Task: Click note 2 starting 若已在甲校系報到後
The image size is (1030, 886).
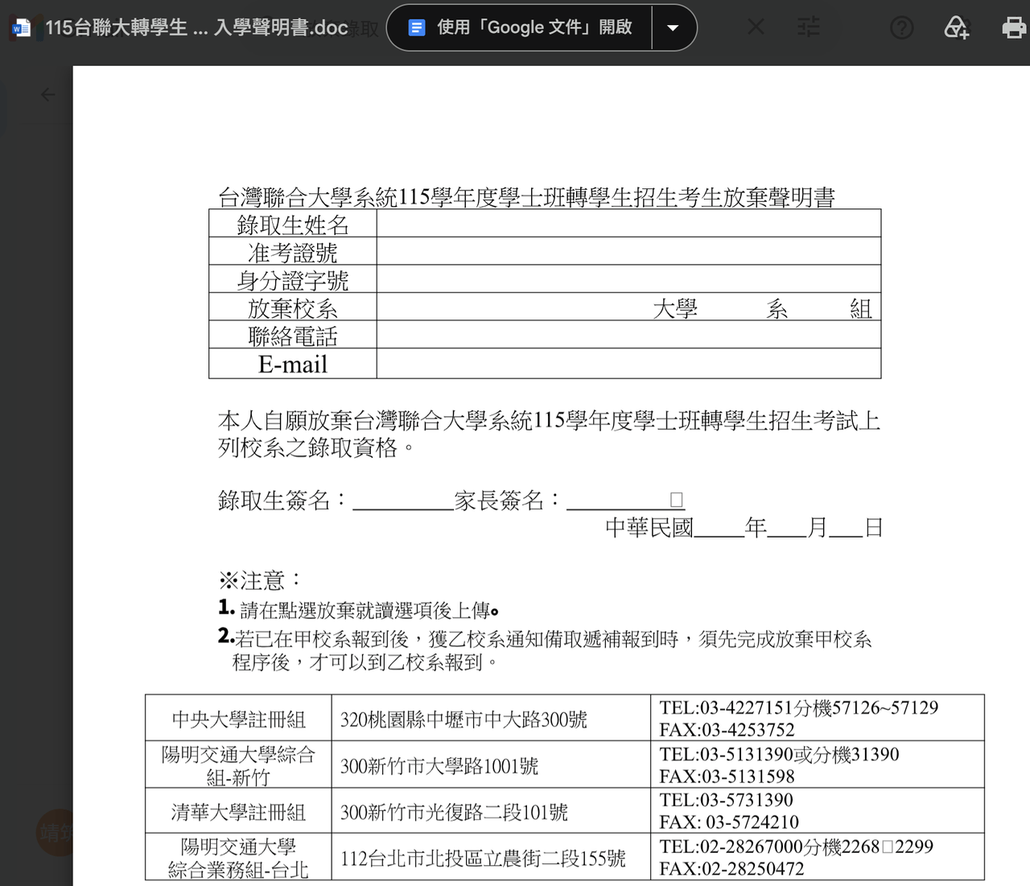Action: click(x=545, y=650)
